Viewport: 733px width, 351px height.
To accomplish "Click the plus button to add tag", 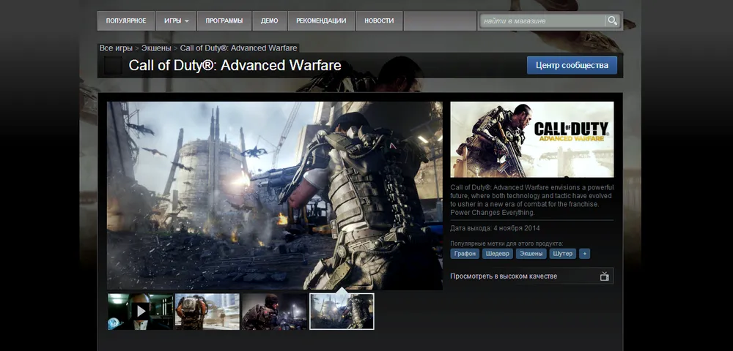I will pos(584,254).
